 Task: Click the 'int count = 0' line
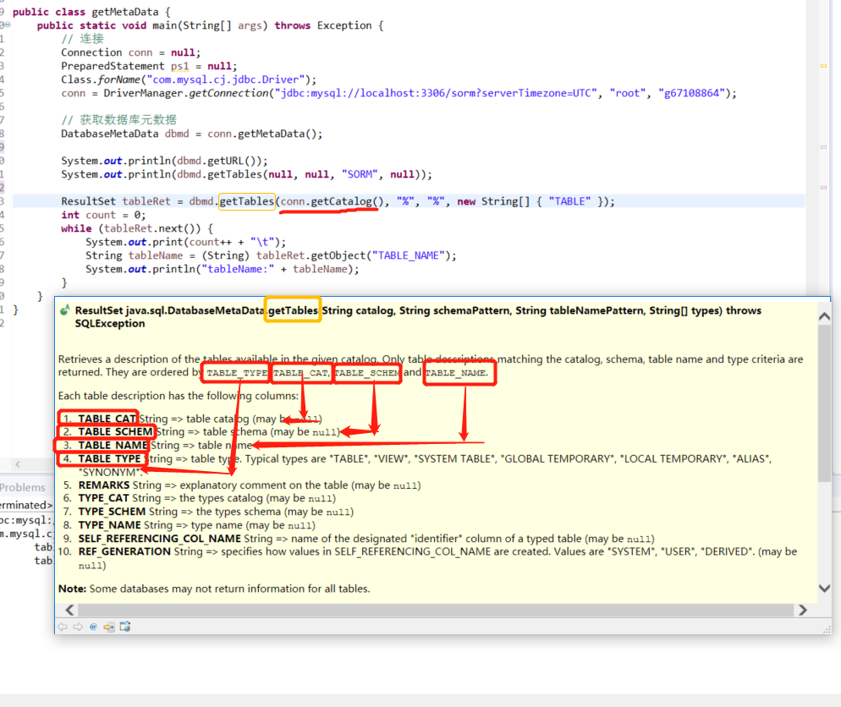coord(103,215)
